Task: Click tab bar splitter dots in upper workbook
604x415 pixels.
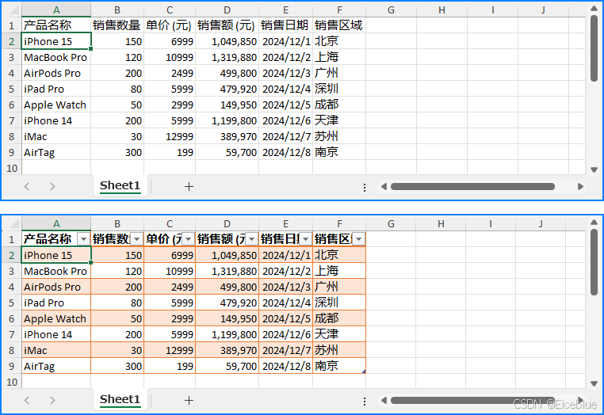Action: pos(365,188)
